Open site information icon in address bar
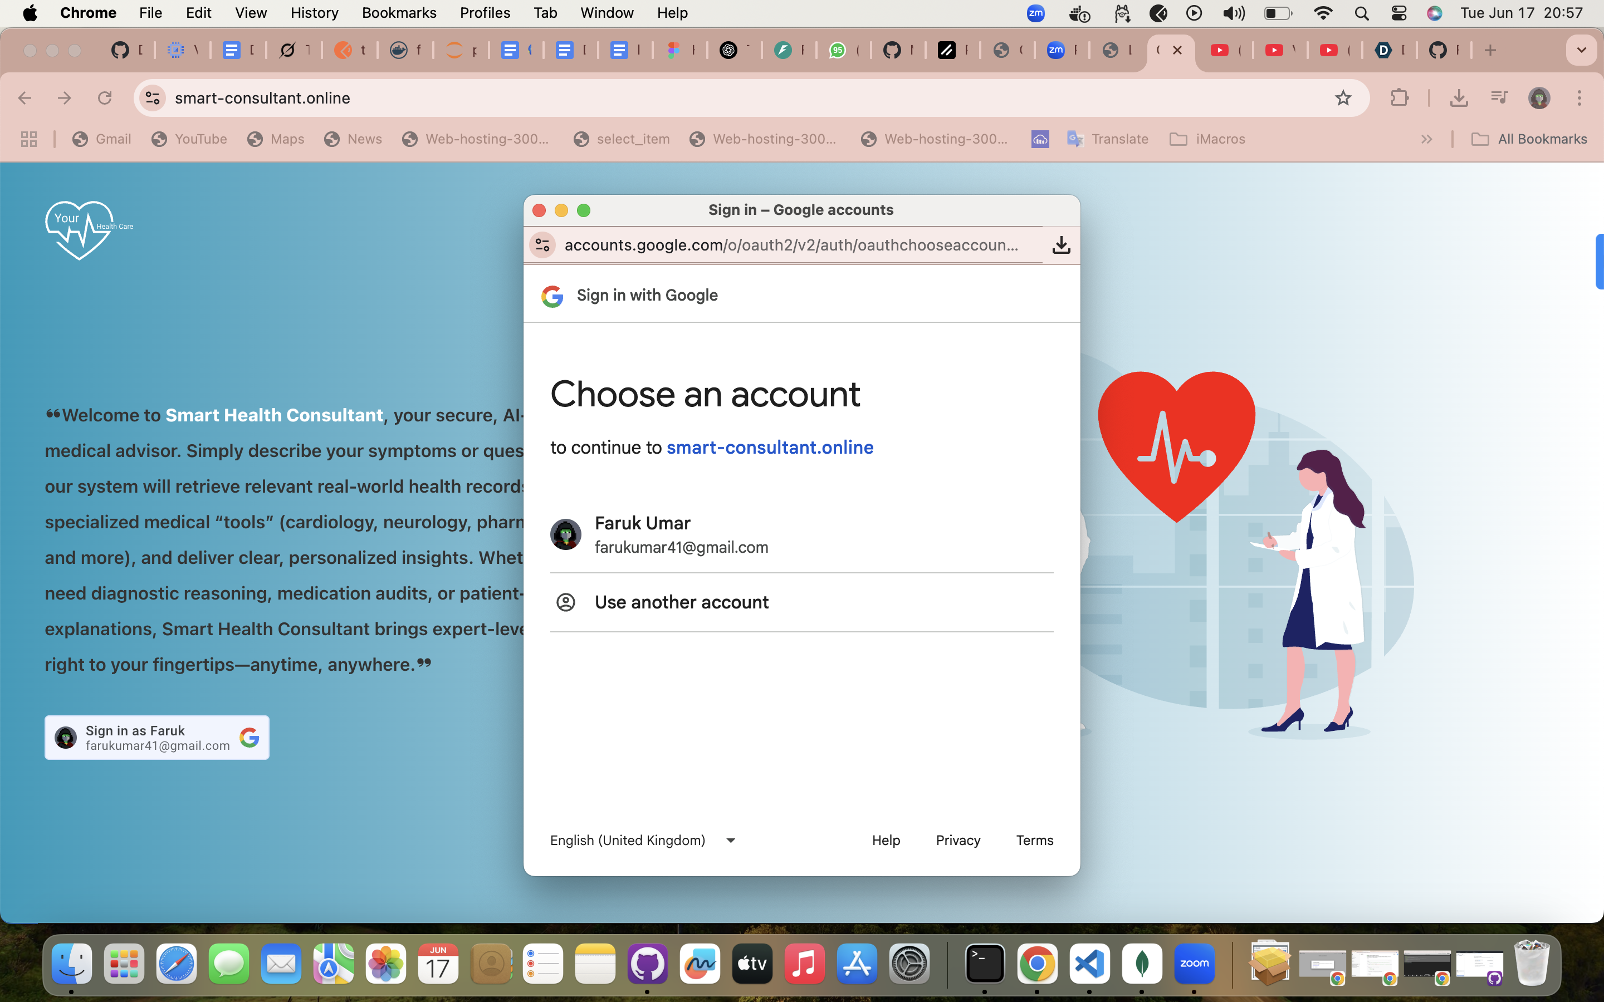The width and height of the screenshot is (1604, 1002). coord(153,98)
